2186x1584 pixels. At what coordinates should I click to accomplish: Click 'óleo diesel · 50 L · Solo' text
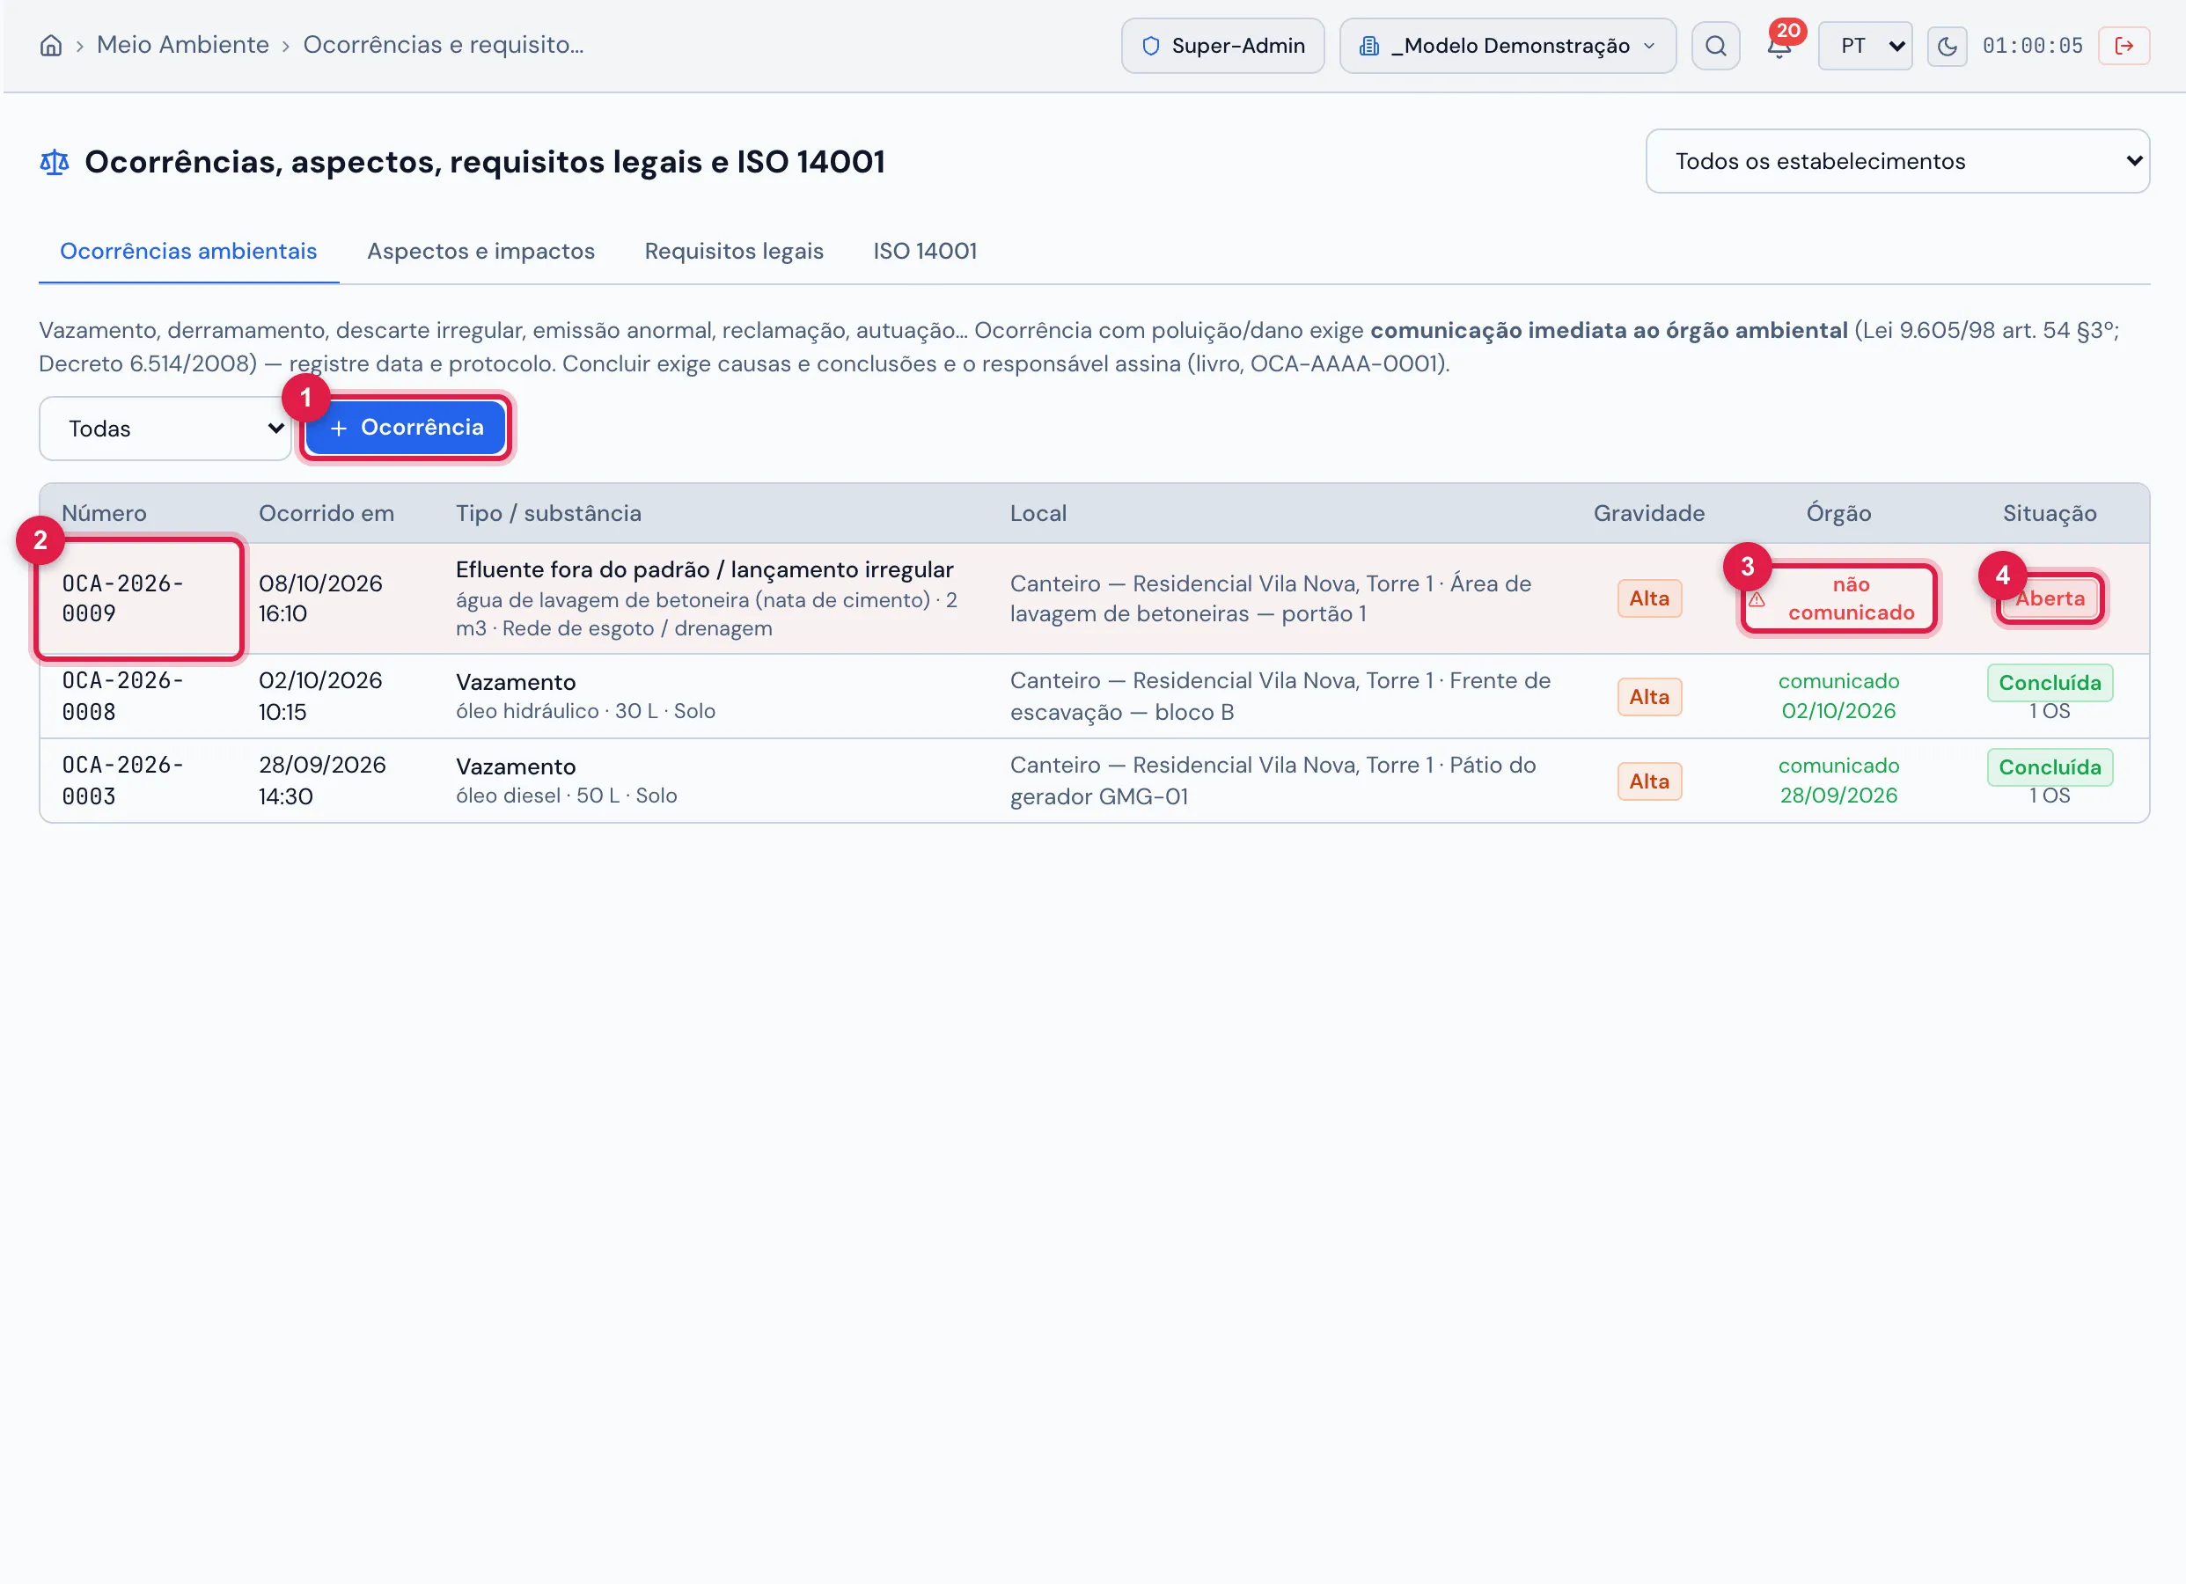coord(566,796)
